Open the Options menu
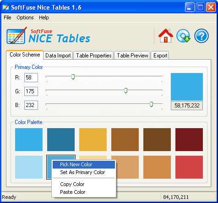 tap(25, 17)
